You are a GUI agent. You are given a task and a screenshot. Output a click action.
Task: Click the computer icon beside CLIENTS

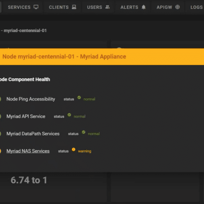[74, 7]
